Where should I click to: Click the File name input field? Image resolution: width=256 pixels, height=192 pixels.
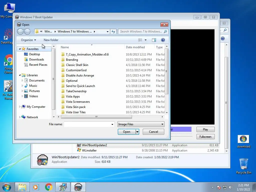tap(87, 124)
